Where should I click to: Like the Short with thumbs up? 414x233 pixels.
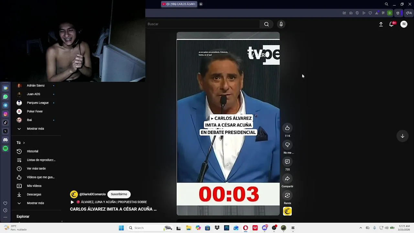[287, 128]
